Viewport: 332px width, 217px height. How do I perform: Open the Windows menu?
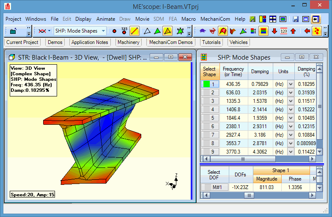pos(36,19)
